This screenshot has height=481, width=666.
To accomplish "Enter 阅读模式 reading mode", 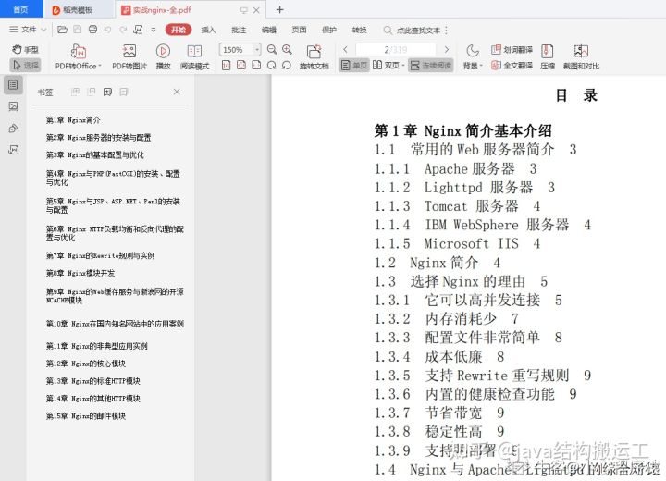I will point(194,56).
